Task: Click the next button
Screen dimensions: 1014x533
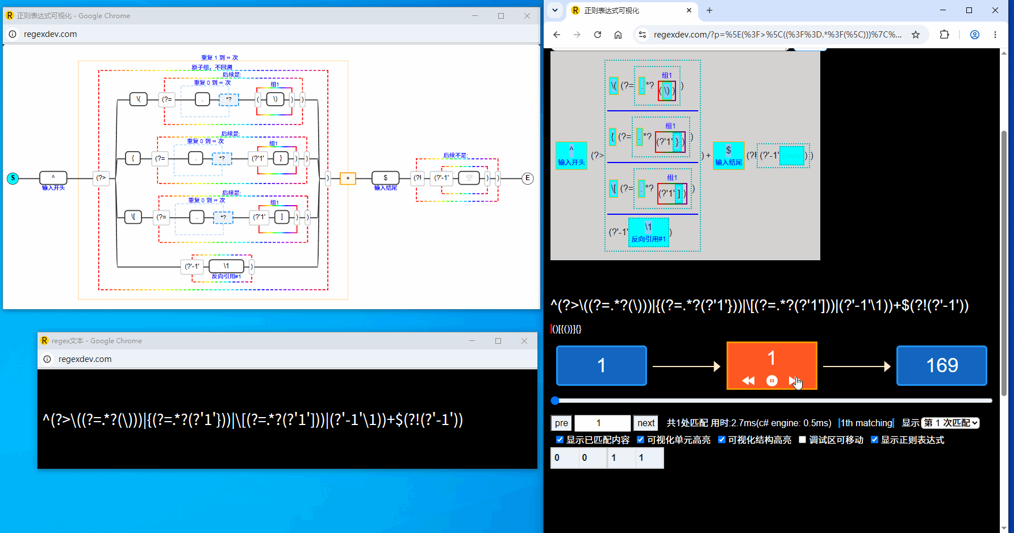Action: pyautogui.click(x=646, y=423)
